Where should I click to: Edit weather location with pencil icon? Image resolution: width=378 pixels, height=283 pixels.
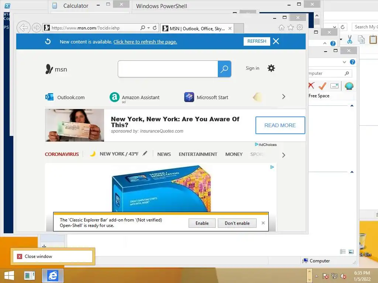click(145, 153)
